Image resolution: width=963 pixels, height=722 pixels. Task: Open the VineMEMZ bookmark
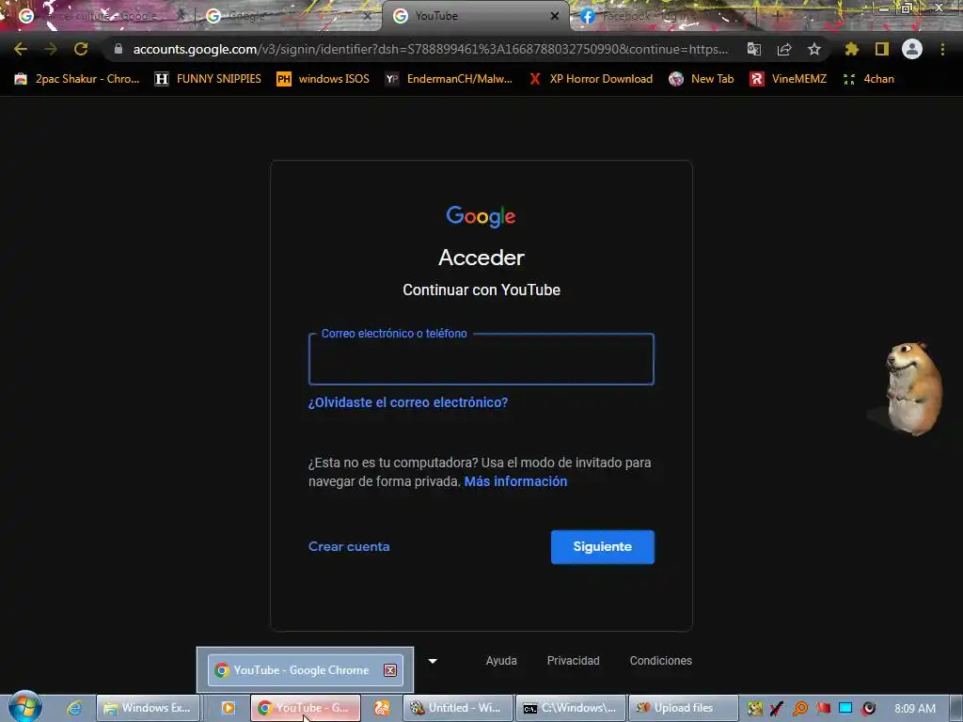tap(789, 79)
